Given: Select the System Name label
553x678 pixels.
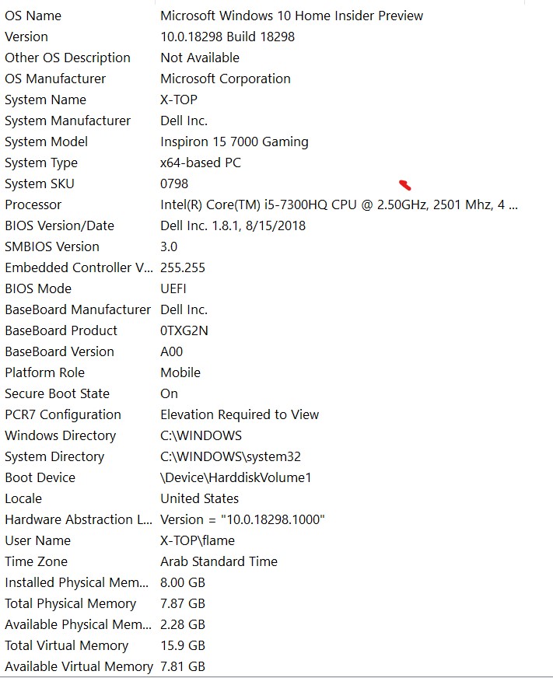Looking at the screenshot, I should click(x=45, y=100).
